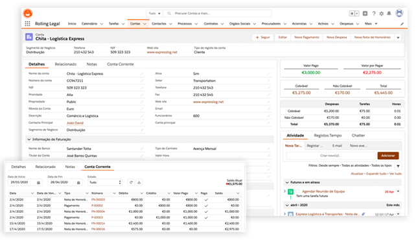Click the orange Rolling Legal logo

point(28,13)
